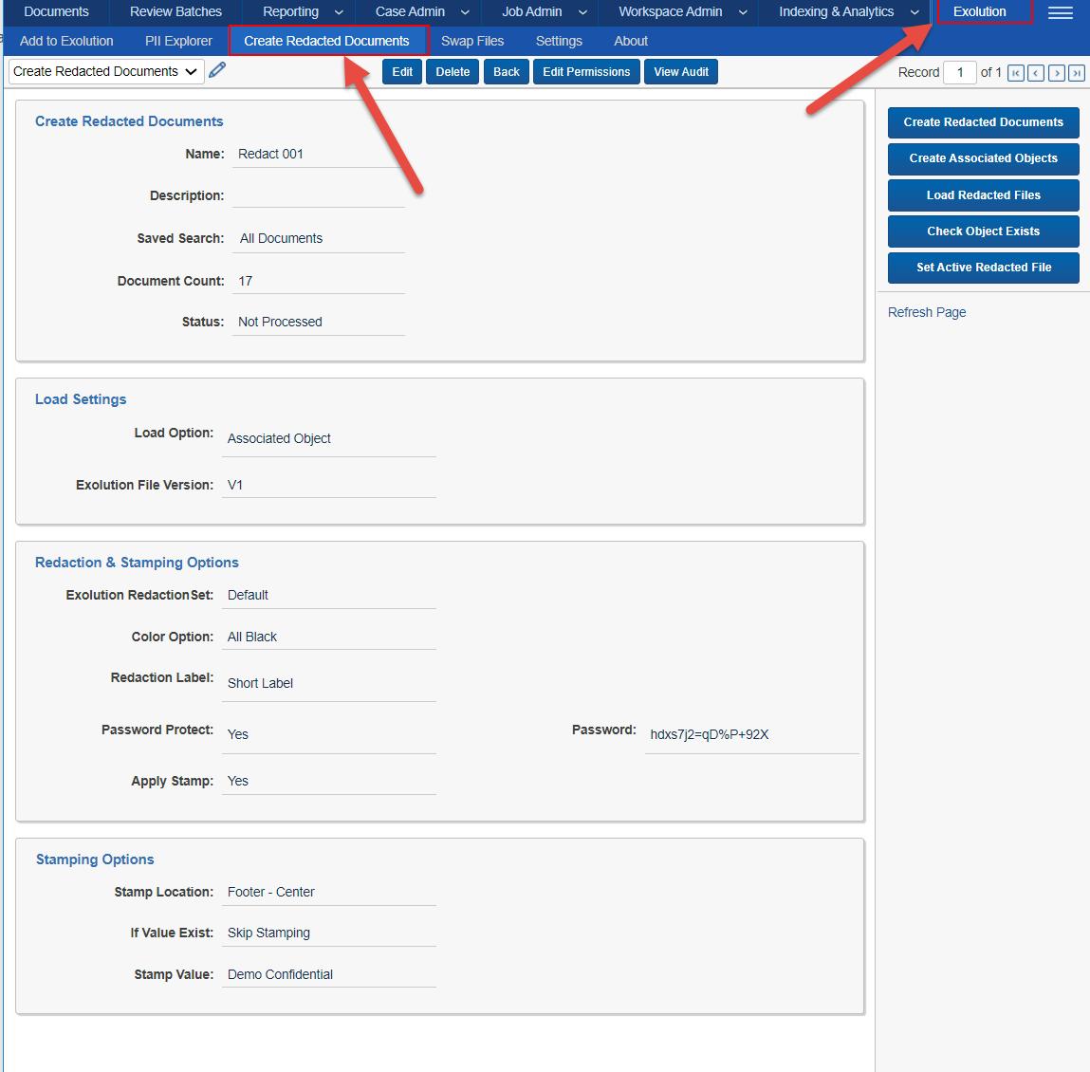Click Create Associated Objects button

tap(983, 158)
